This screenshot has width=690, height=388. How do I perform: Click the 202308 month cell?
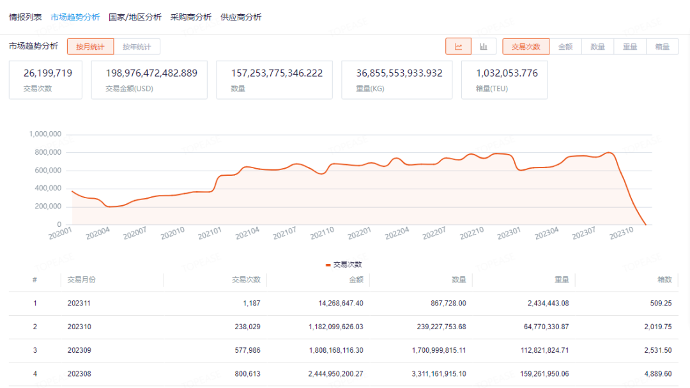[79, 374]
